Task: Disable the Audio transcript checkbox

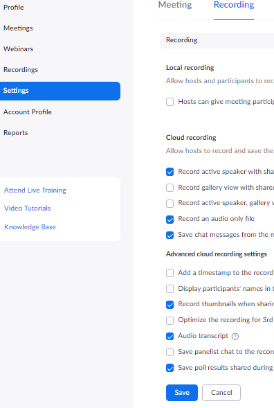Action: 170,336
